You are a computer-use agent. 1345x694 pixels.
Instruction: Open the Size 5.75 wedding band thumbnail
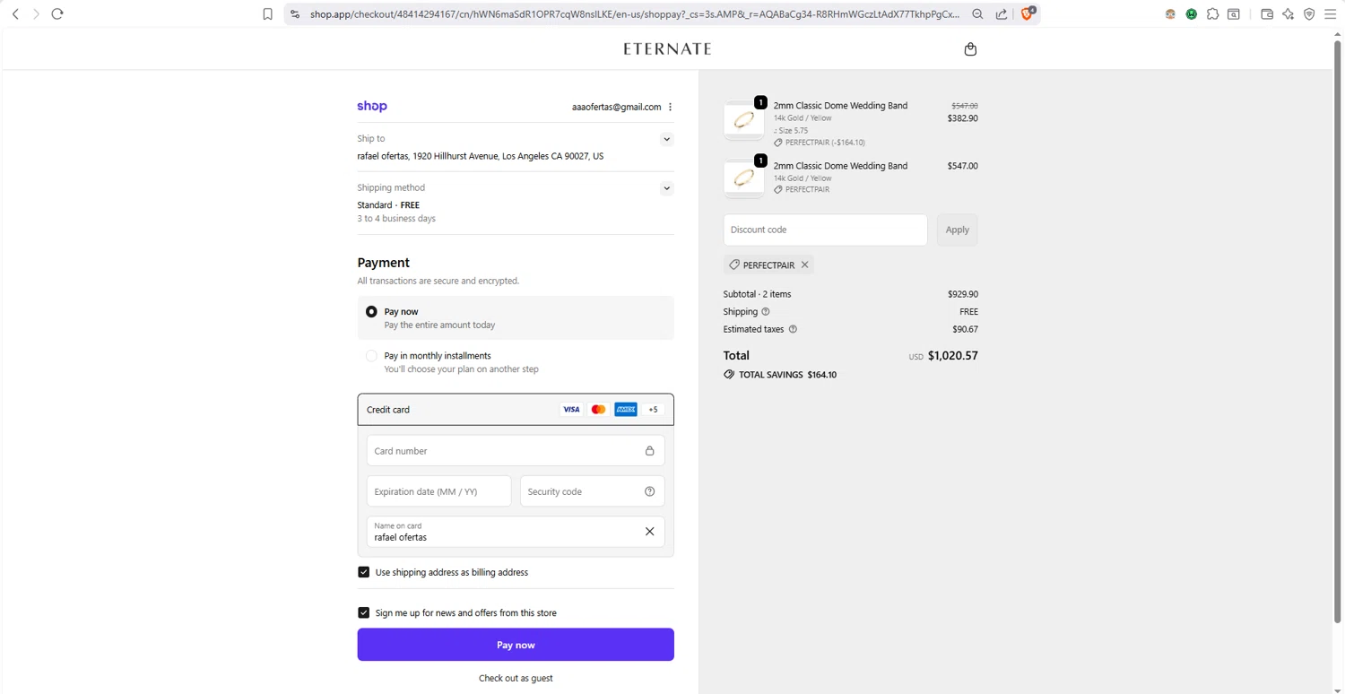click(x=744, y=120)
